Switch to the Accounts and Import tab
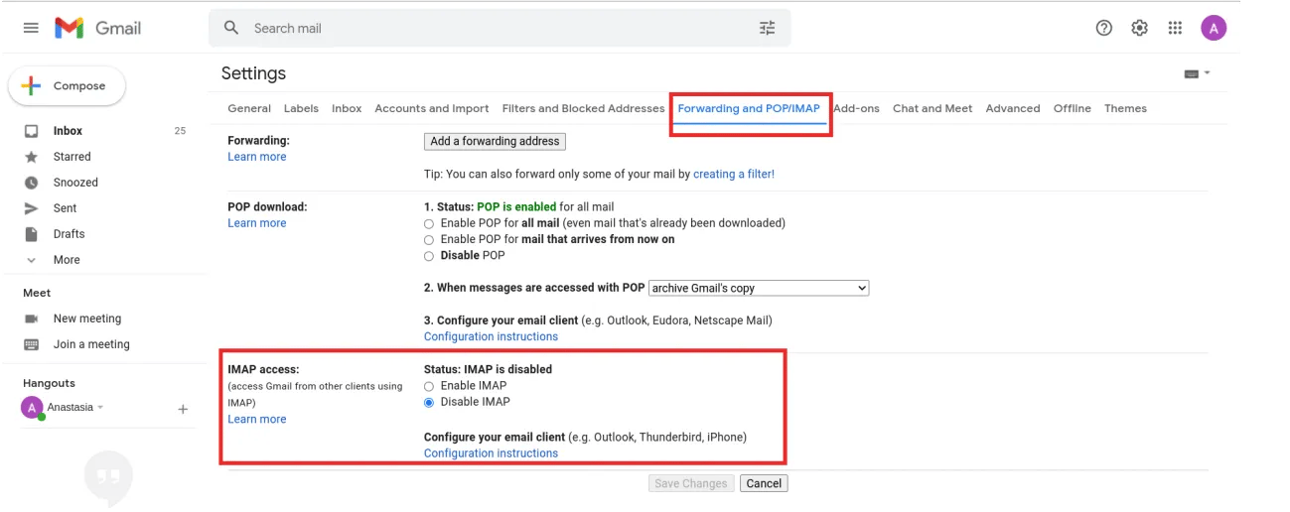The width and height of the screenshot is (1290, 512). pos(431,109)
